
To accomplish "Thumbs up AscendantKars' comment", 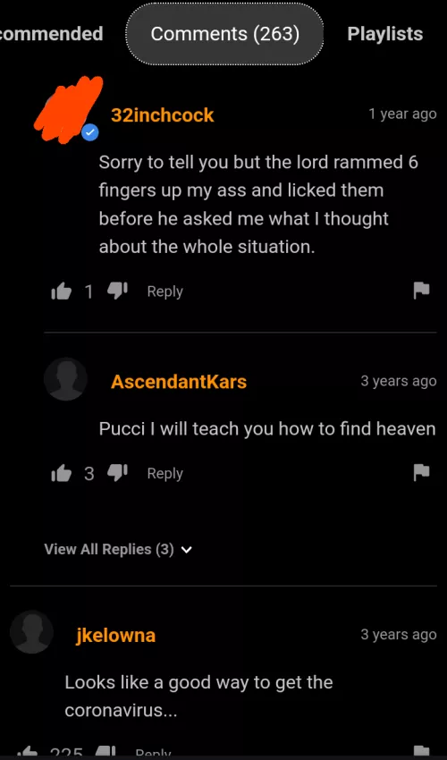I will [x=61, y=474].
